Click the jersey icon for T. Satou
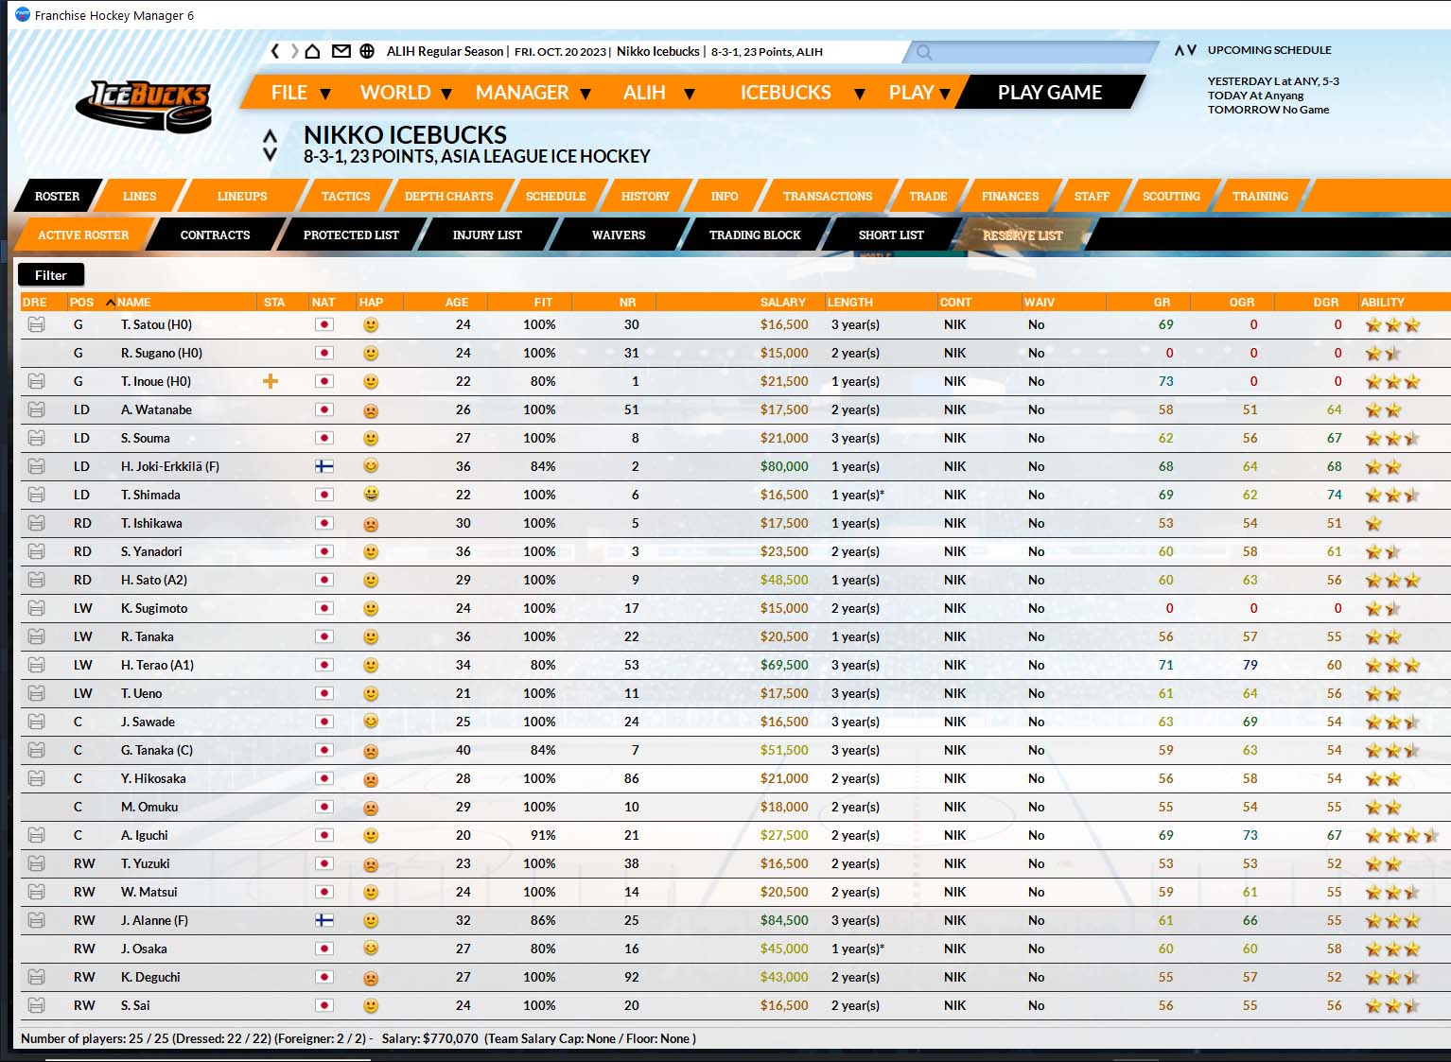 point(36,324)
